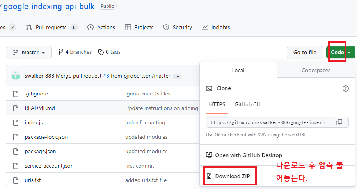The height and width of the screenshot is (189, 357).
Task: Click the file icon beside README.md
Action: pyautogui.click(x=16, y=108)
